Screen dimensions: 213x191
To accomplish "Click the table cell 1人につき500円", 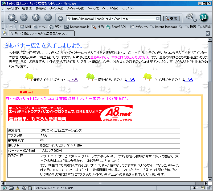I will point(110,150).
